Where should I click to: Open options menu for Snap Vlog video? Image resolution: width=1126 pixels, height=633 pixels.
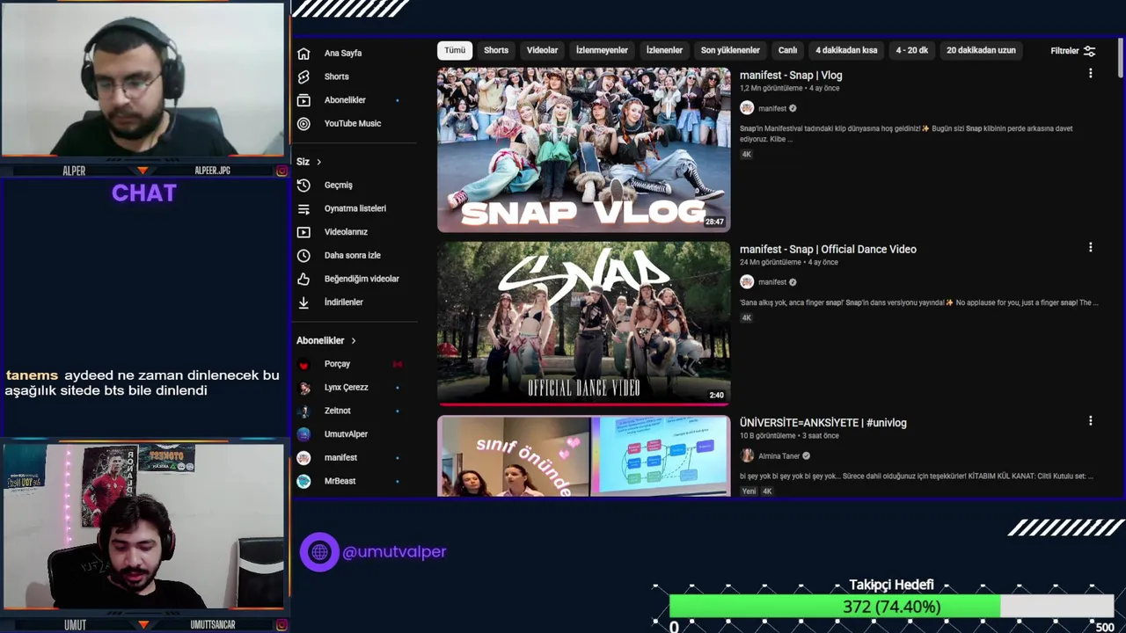[1090, 74]
